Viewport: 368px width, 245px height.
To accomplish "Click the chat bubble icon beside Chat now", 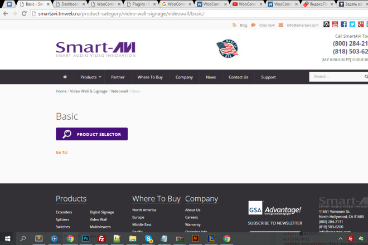I will (253, 25).
